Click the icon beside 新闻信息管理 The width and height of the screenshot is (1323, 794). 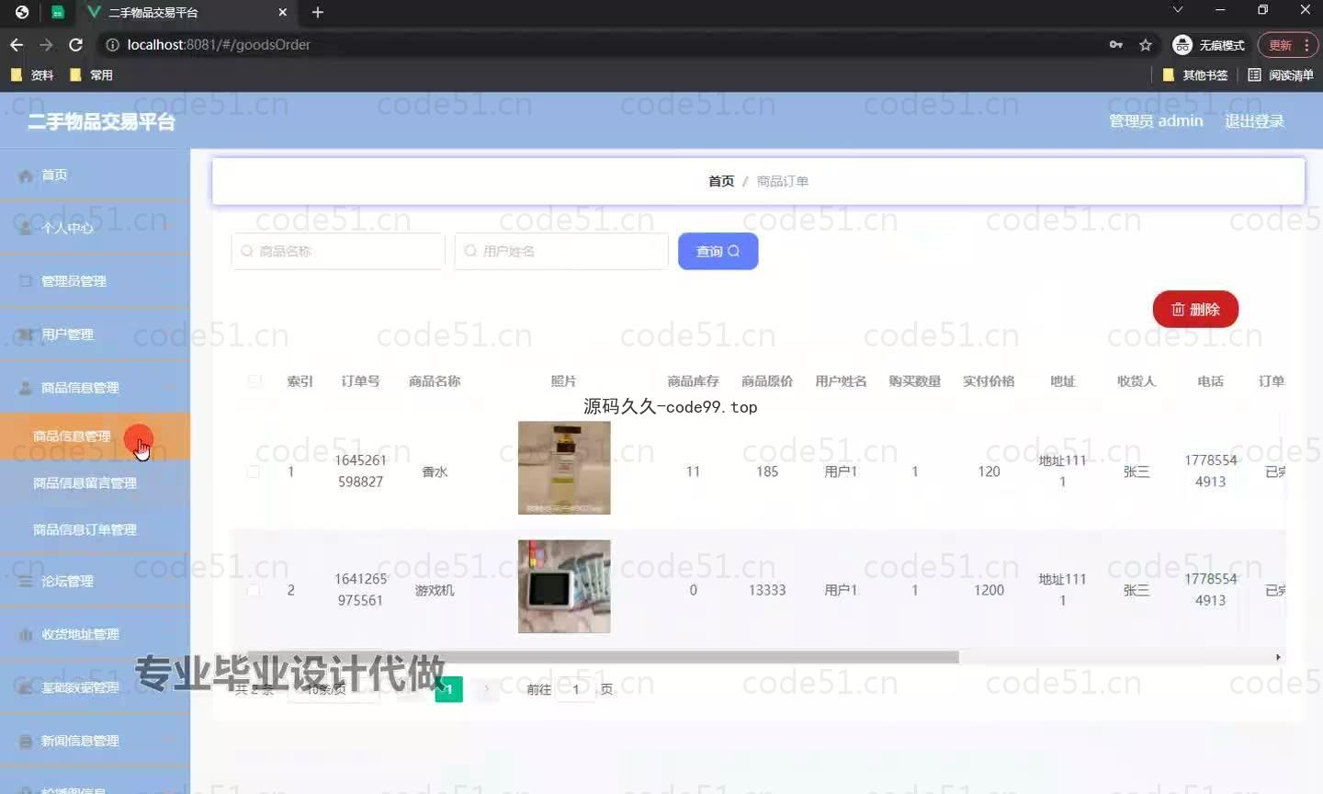click(x=26, y=741)
